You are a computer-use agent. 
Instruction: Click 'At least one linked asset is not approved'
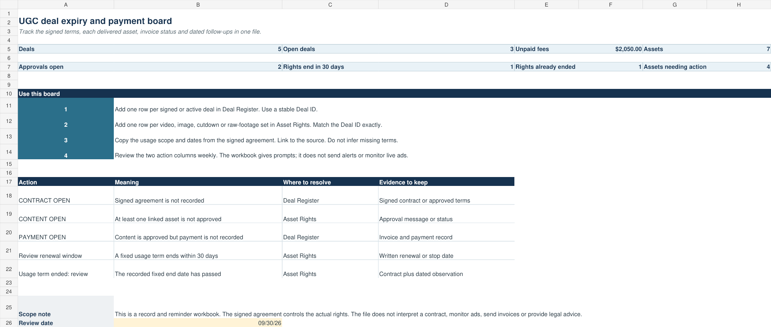pos(198,214)
